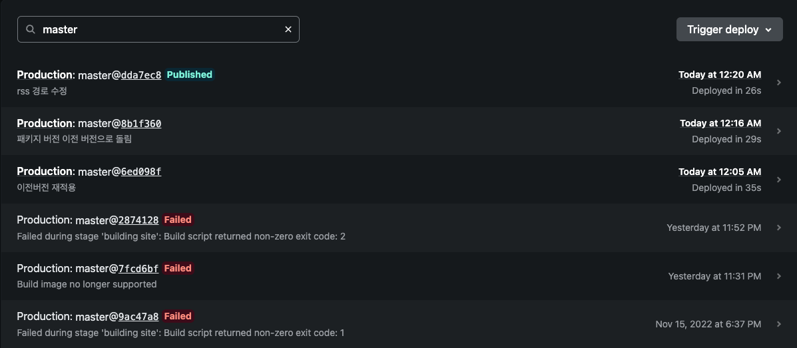Click the search magnifier icon
This screenshot has height=348, width=797.
point(31,29)
